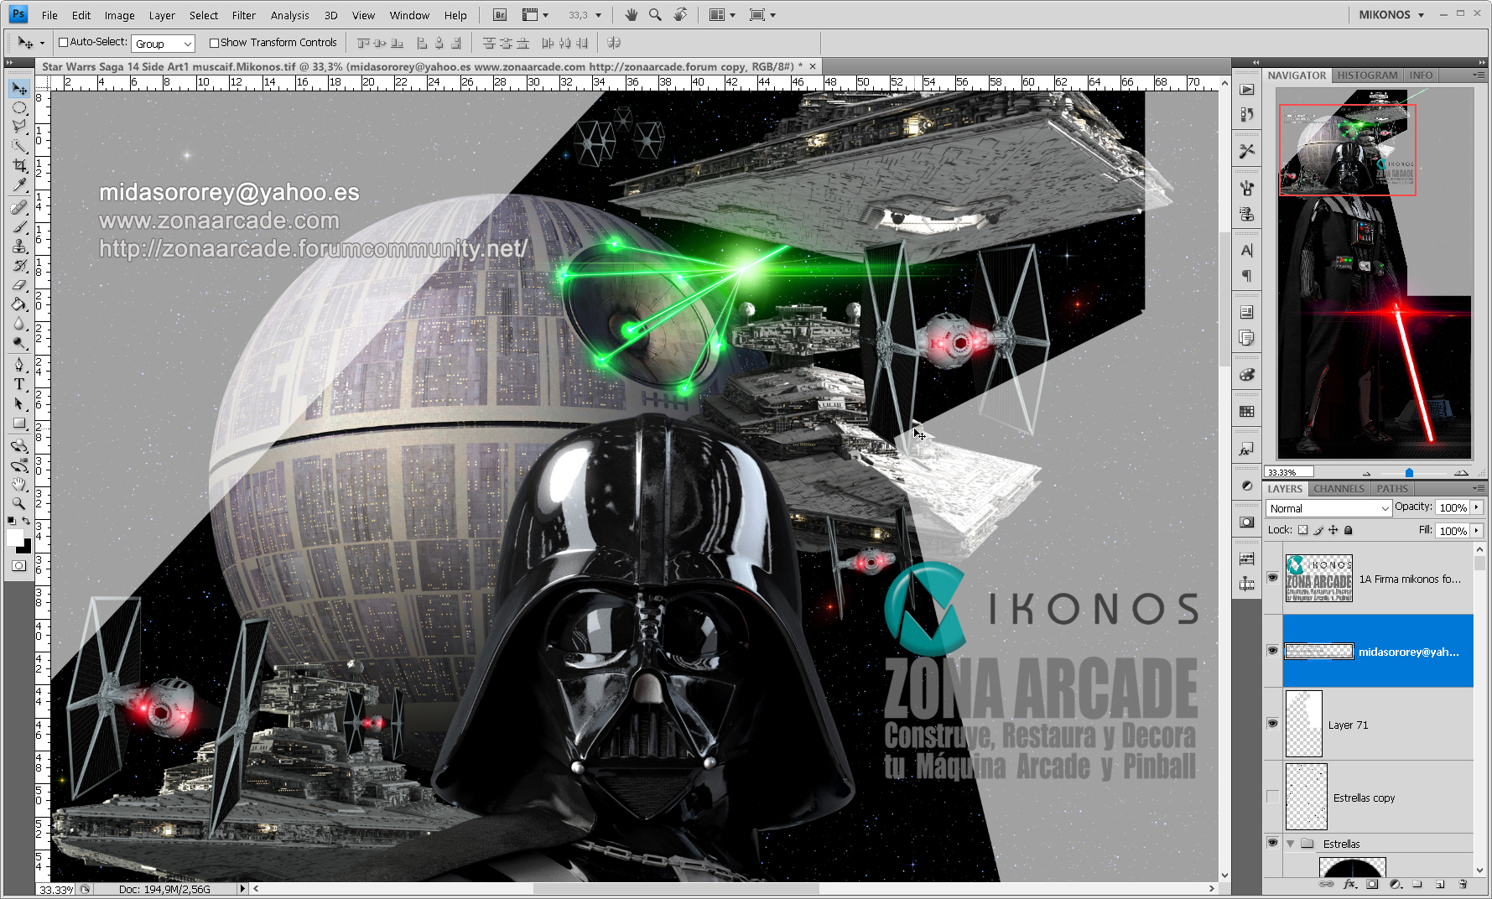Show the Estrellas copy layer
This screenshot has height=899, width=1492.
[1272, 797]
